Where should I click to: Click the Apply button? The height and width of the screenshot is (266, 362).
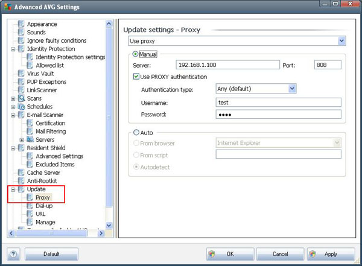coord(331,254)
